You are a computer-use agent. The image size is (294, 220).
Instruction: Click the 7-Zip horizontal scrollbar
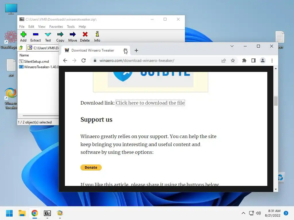coord(41,116)
